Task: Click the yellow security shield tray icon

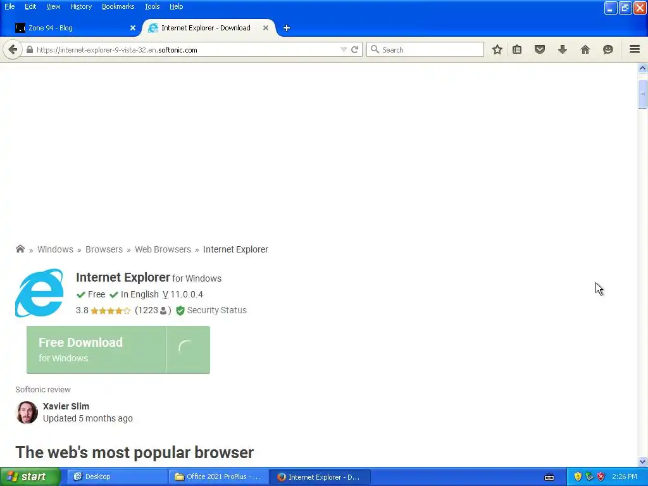Action: [578, 477]
